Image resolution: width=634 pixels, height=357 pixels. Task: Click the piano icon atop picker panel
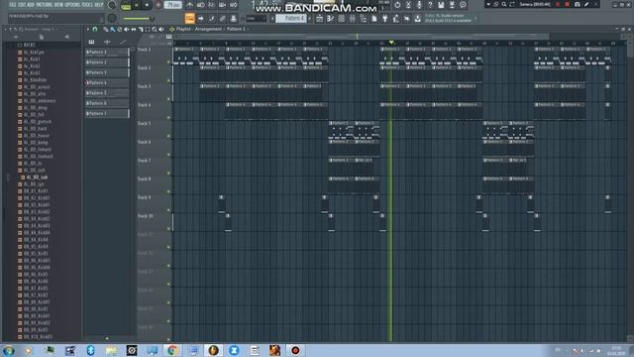[x=92, y=42]
